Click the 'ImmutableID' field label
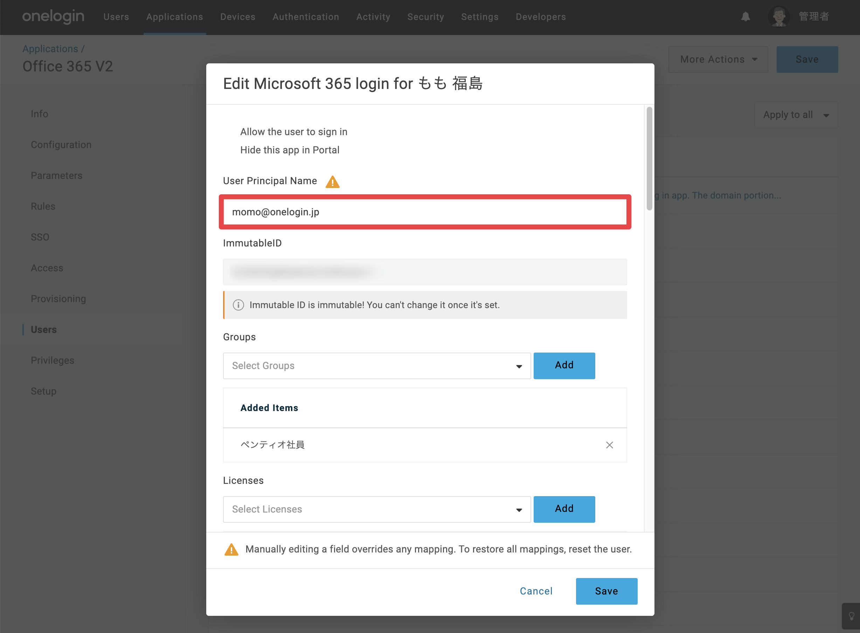The height and width of the screenshot is (633, 860). [252, 243]
